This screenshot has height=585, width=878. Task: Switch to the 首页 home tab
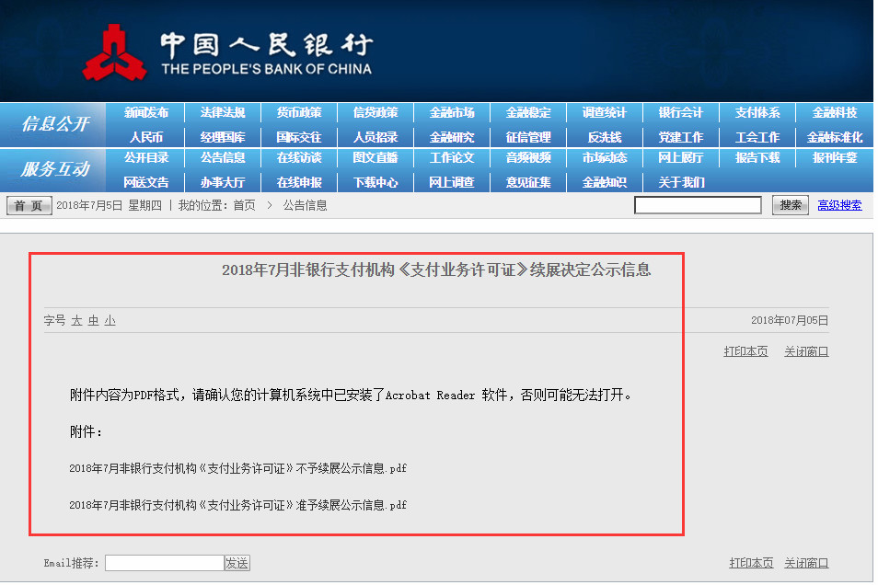pyautogui.click(x=27, y=204)
